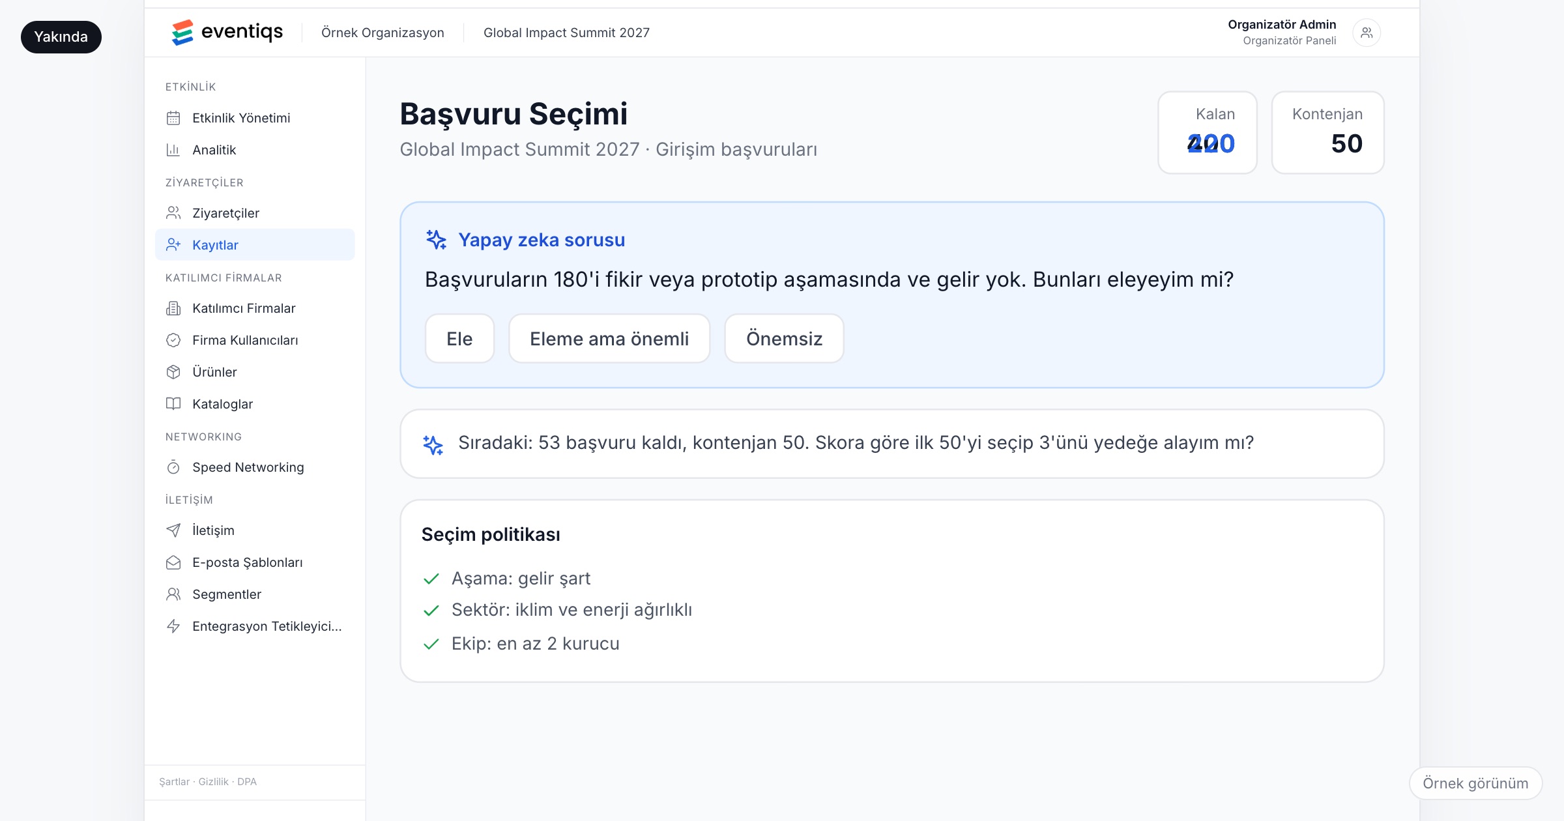Click the Sıradaki 53 başvuru suggestion card

(x=891, y=444)
